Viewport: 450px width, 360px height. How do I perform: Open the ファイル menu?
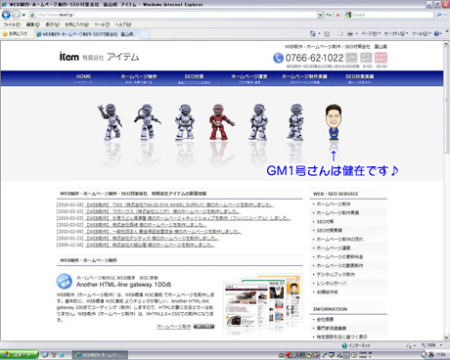click(12, 24)
